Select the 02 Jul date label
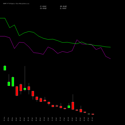The height and width of the screenshot is (125, 125). pos(20,119)
